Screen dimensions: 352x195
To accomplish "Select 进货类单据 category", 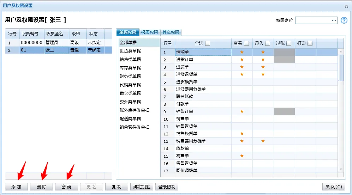I will click(x=139, y=51).
